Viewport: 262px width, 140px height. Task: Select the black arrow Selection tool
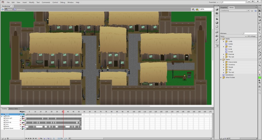(x=260, y=10)
